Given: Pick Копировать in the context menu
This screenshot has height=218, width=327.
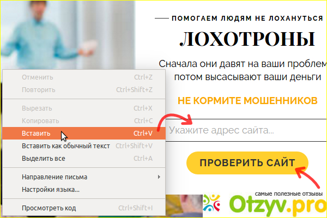Looking at the screenshot, I should 40,120.
